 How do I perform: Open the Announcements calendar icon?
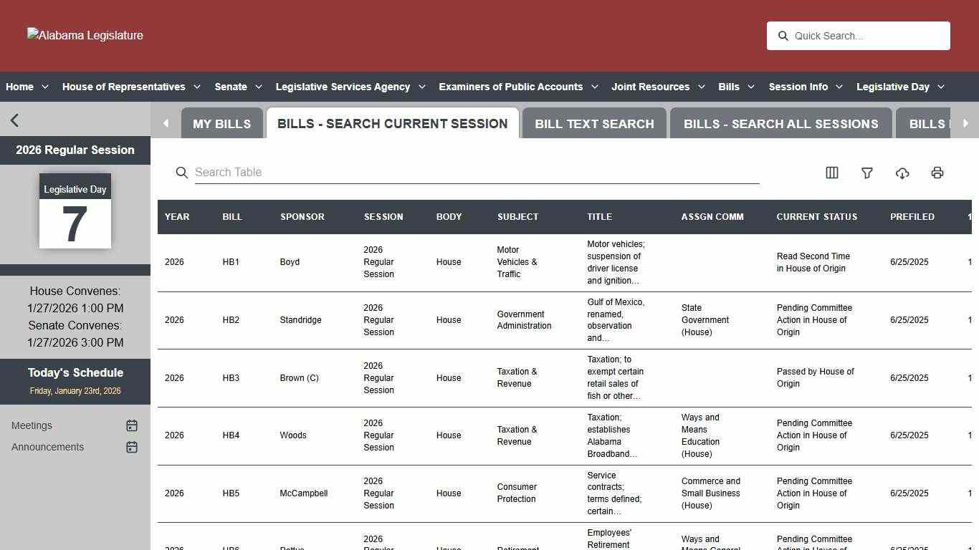point(132,447)
